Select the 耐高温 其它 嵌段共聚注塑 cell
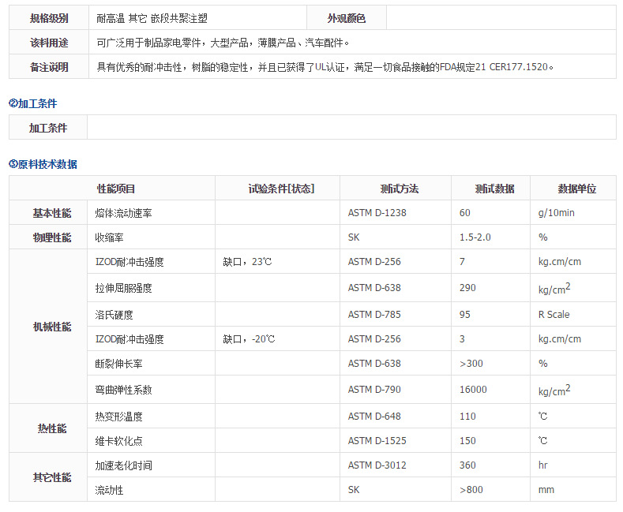Image resolution: width=623 pixels, height=512 pixels. click(x=198, y=18)
